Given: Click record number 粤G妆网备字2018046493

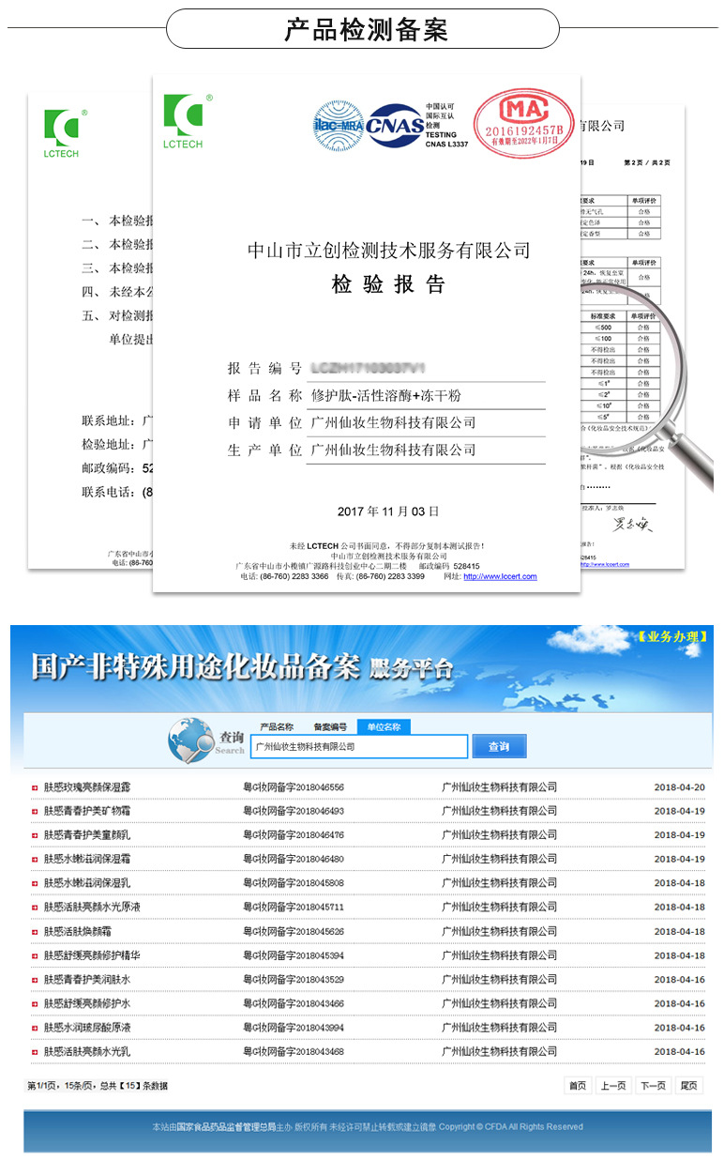Looking at the screenshot, I should coord(294,811).
